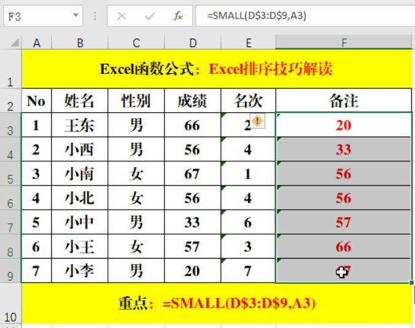This screenshot has width=415, height=328.
Task: Select gender cell '女' in 小北 row
Action: pyautogui.click(x=136, y=197)
